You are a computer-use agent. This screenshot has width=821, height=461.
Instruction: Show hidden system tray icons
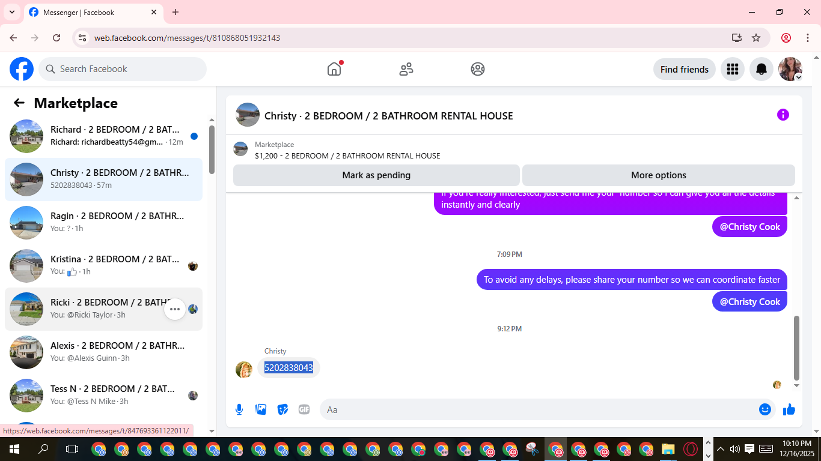point(721,449)
